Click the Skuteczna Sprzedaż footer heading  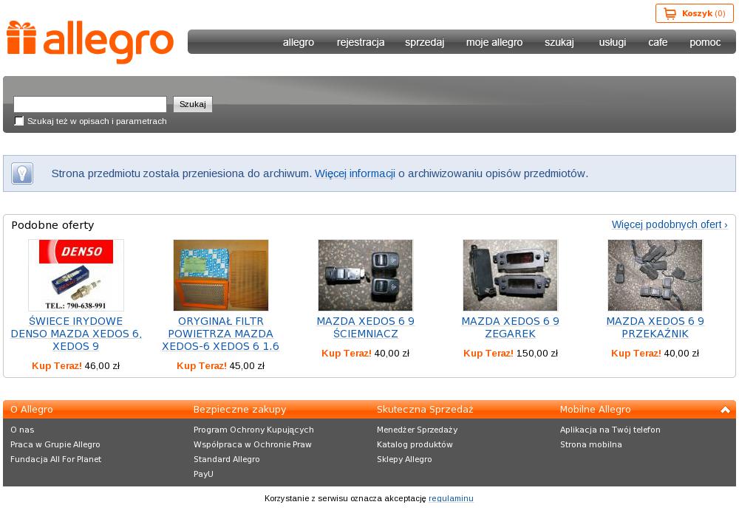(425, 410)
